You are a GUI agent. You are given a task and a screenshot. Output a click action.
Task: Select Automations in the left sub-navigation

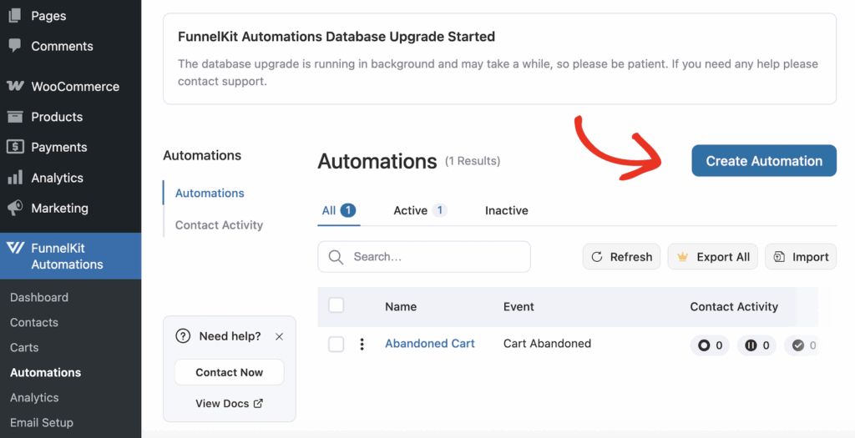point(210,193)
